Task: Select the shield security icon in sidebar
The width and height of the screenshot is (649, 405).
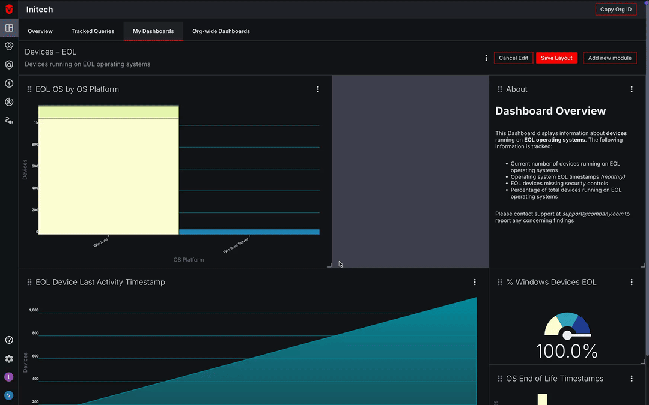Action: 8,64
